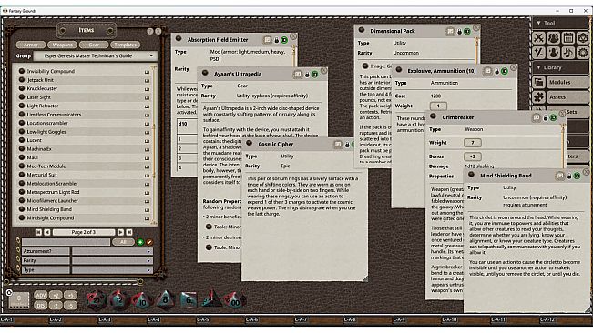Click orange edit pencil button in Items window
Viewport: 593px width, 333px height.
(149, 242)
